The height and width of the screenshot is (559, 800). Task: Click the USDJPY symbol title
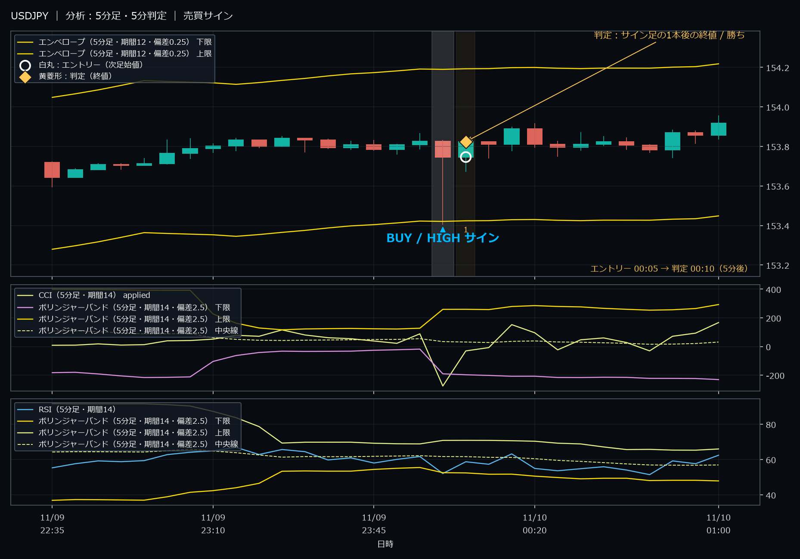(30, 16)
